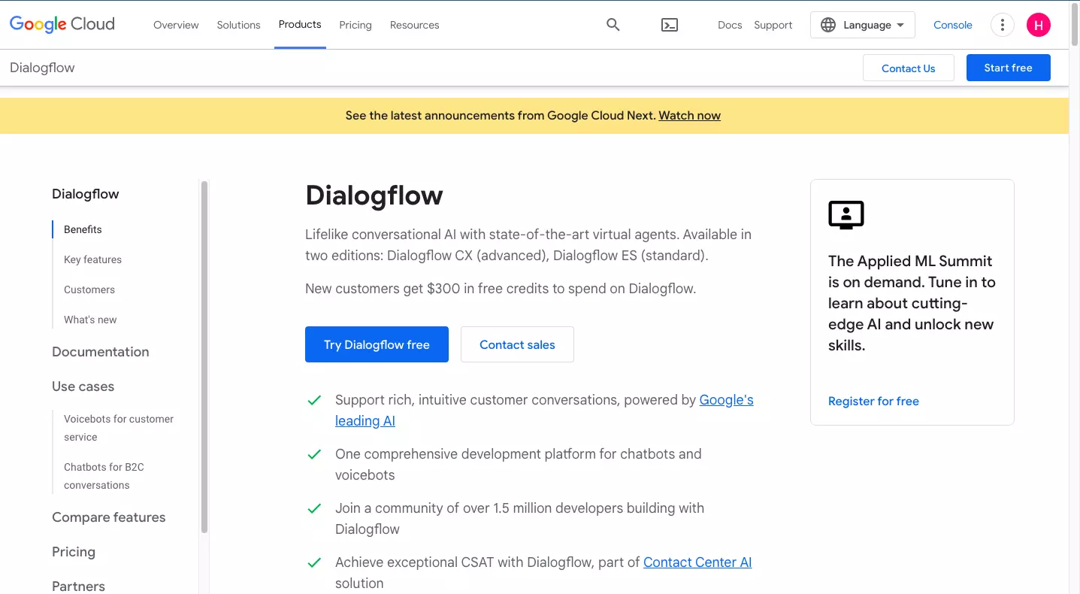
Task: Activate Cloud Shell terminal icon
Action: [670, 25]
